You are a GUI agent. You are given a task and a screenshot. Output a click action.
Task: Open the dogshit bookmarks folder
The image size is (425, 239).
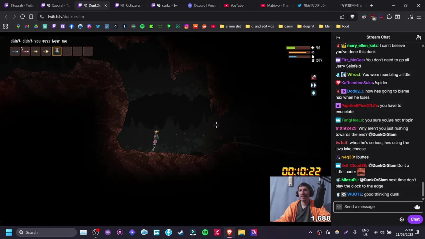306,26
